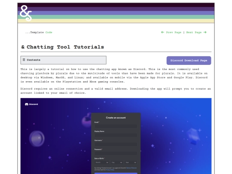232x174 pixels.
Task: Click the Email field in Create an account form
Action: [116, 126]
